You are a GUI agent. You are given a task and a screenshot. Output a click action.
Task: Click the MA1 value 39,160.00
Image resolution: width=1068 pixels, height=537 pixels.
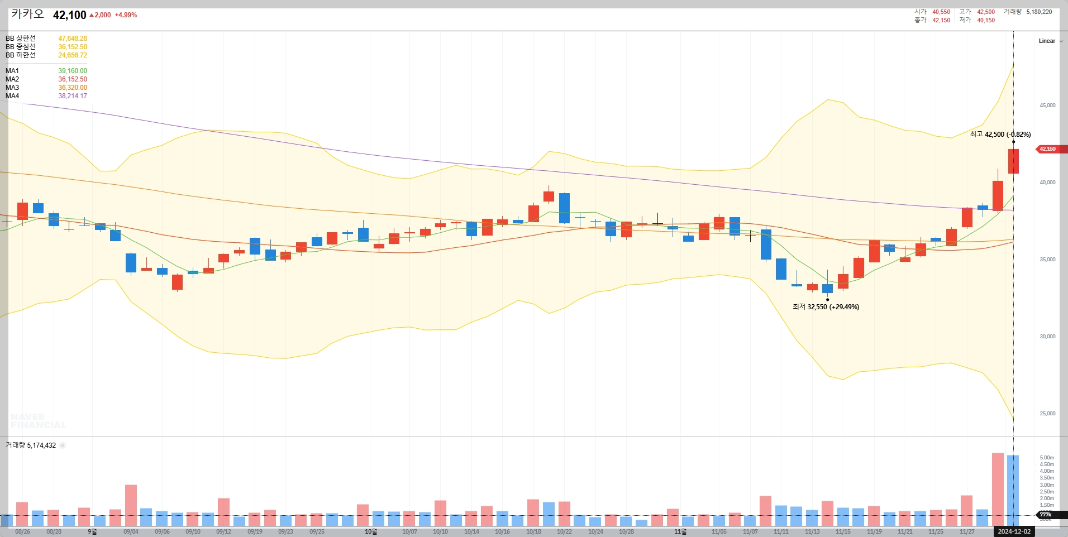point(73,71)
